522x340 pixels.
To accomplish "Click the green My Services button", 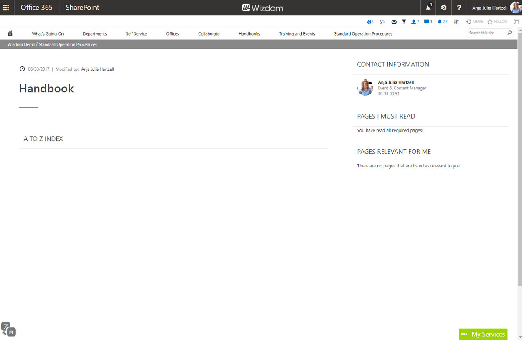I will tap(483, 334).
